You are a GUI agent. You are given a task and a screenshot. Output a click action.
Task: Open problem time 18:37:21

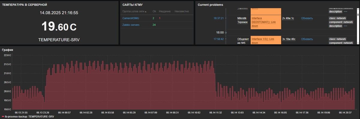point(219,18)
